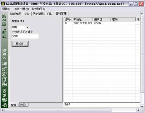Viewport: 145px width, 113px height.
Task: Click the 密码 column header
Action: pyautogui.click(x=123, y=19)
